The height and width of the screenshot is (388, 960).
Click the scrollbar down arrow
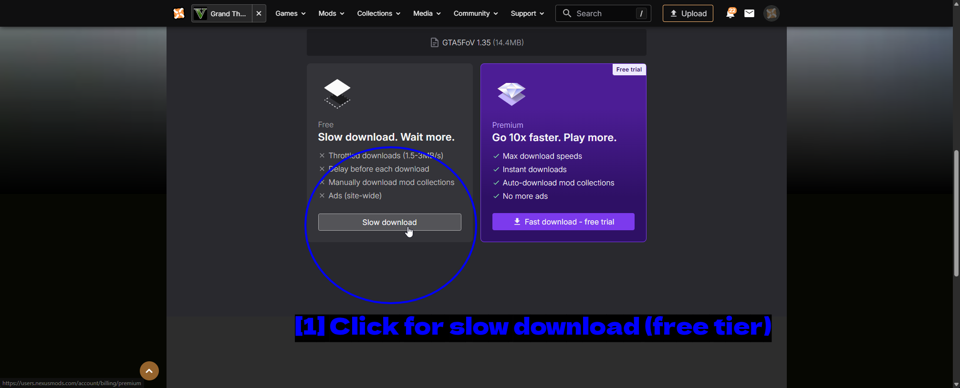click(956, 384)
